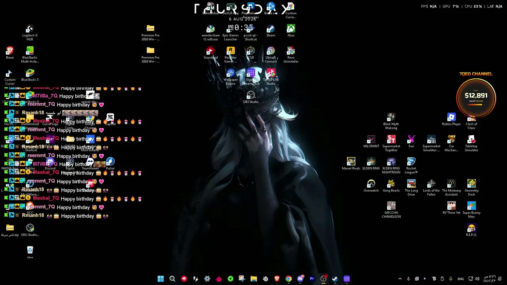Open the Car Mechanic Simulator icon
Viewport: 507px width, 285px height.
pyautogui.click(x=451, y=144)
